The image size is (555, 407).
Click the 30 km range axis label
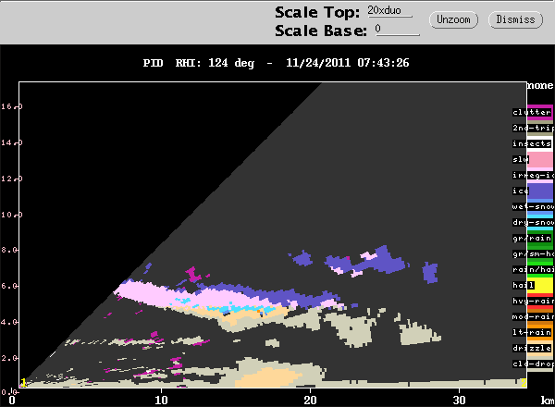tap(460, 400)
